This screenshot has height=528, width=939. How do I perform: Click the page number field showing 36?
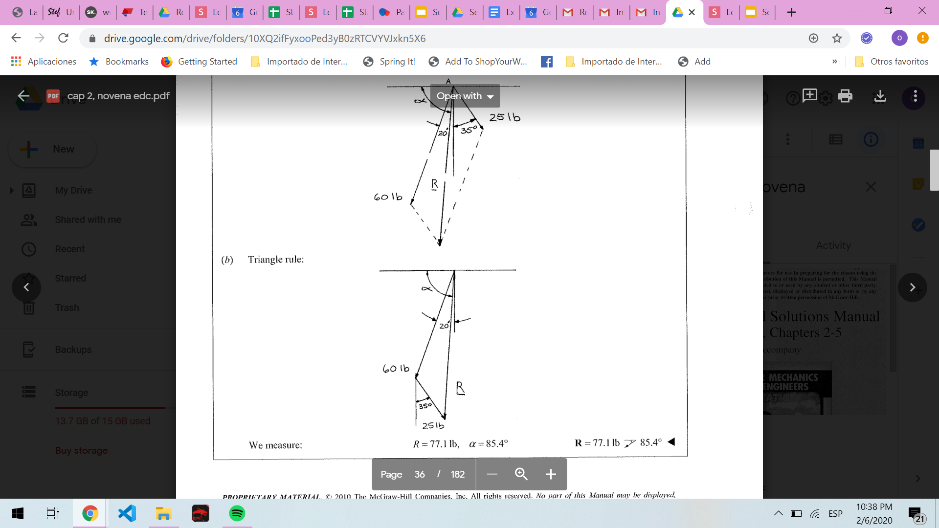420,474
